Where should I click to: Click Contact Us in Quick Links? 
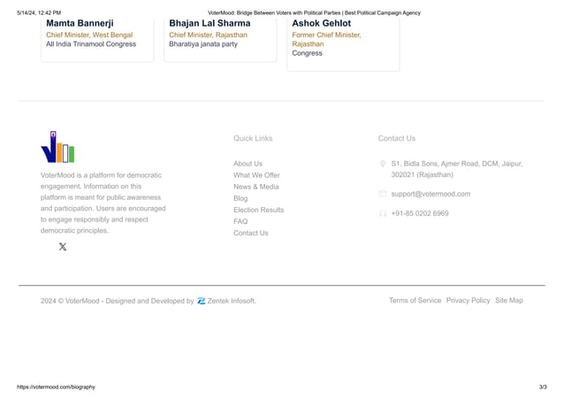[x=251, y=233]
